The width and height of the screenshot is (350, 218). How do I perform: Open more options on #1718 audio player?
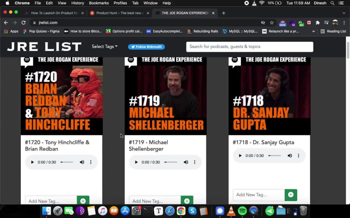click(299, 156)
